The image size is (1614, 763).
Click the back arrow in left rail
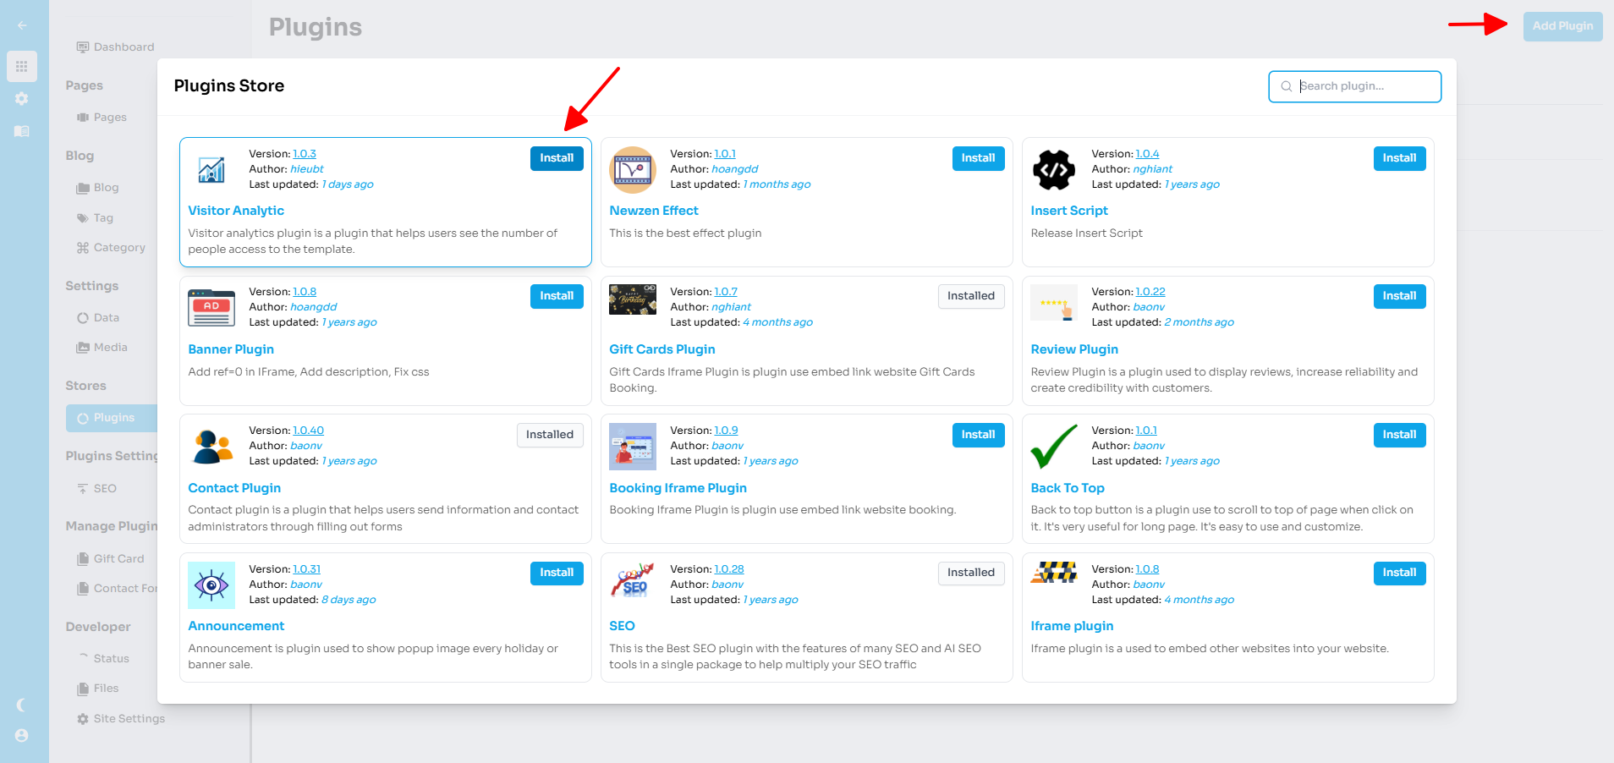coord(22,25)
